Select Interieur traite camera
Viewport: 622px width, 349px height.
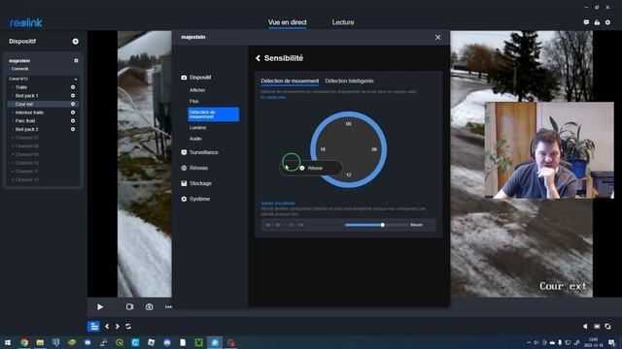(29, 112)
